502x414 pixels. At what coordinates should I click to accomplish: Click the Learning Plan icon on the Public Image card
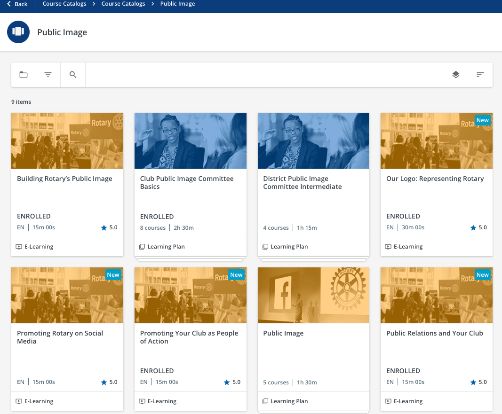point(265,401)
